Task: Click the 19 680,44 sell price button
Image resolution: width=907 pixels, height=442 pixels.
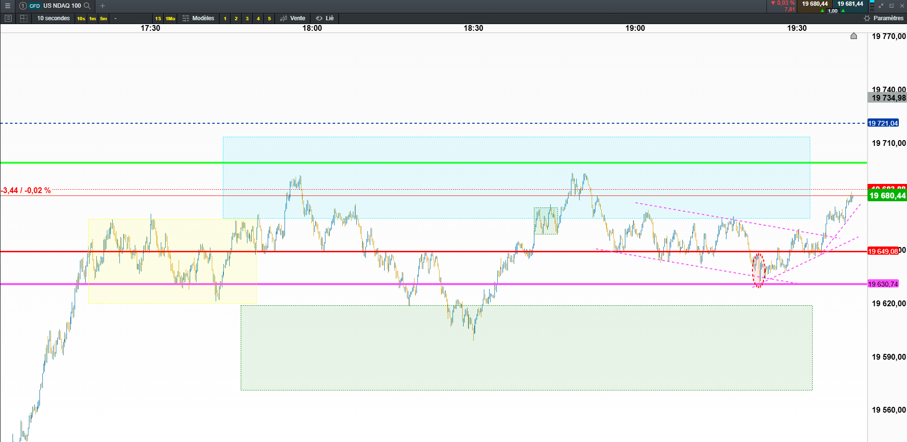Action: 815,6
